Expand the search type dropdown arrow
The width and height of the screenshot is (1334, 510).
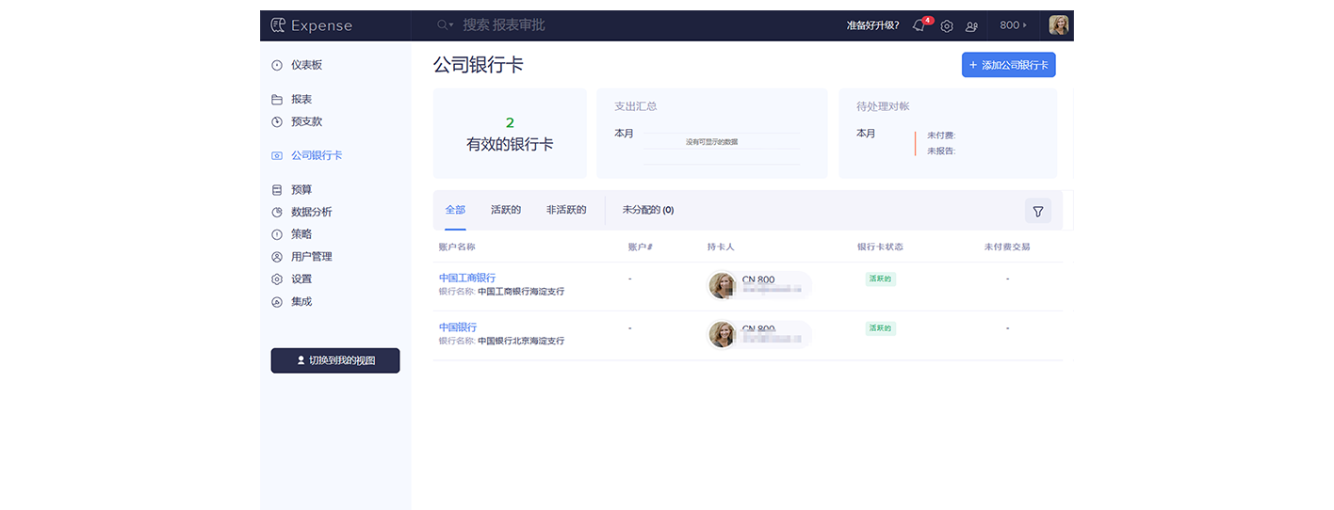coord(451,25)
